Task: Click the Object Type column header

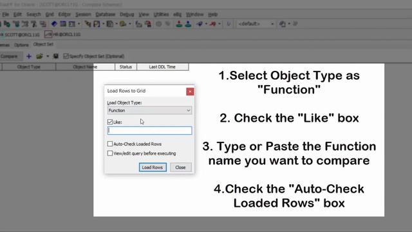Action: pyautogui.click(x=29, y=67)
